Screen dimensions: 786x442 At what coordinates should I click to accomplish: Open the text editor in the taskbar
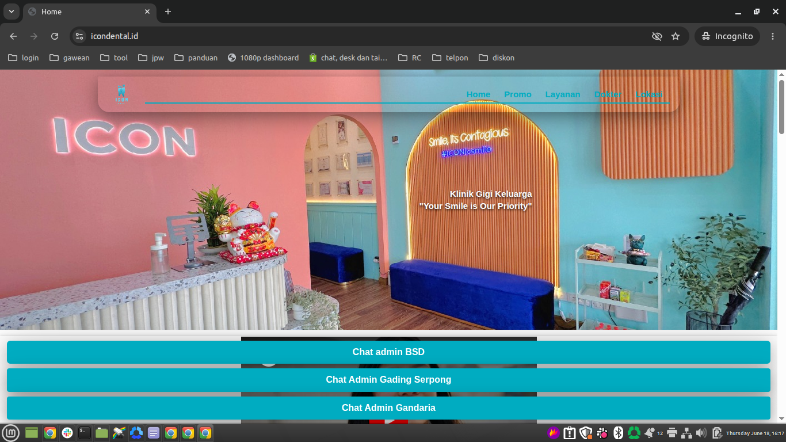click(x=154, y=433)
